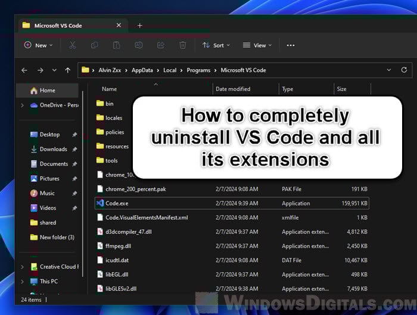The image size is (417, 315).
Task: Click the navigation pane scrollbar
Action: click(x=83, y=183)
